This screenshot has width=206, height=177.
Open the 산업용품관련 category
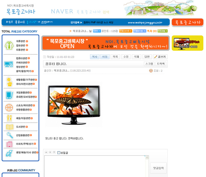tap(23, 135)
